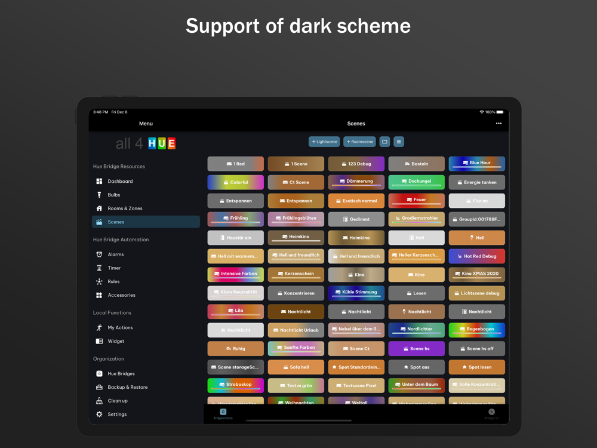
Task: Click the Test m grün tile
Action: click(x=296, y=385)
